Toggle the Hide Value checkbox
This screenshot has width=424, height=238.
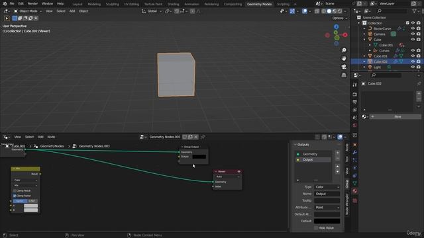316,228
